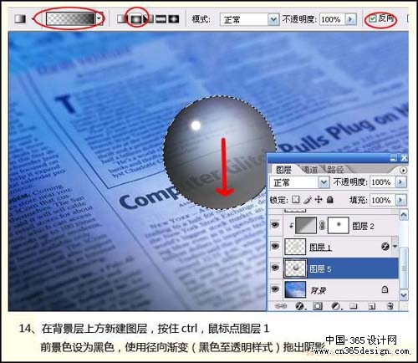Viewport: 418px width, 363px height.
Task: Select the diamond gradient type icon
Action: [x=174, y=18]
